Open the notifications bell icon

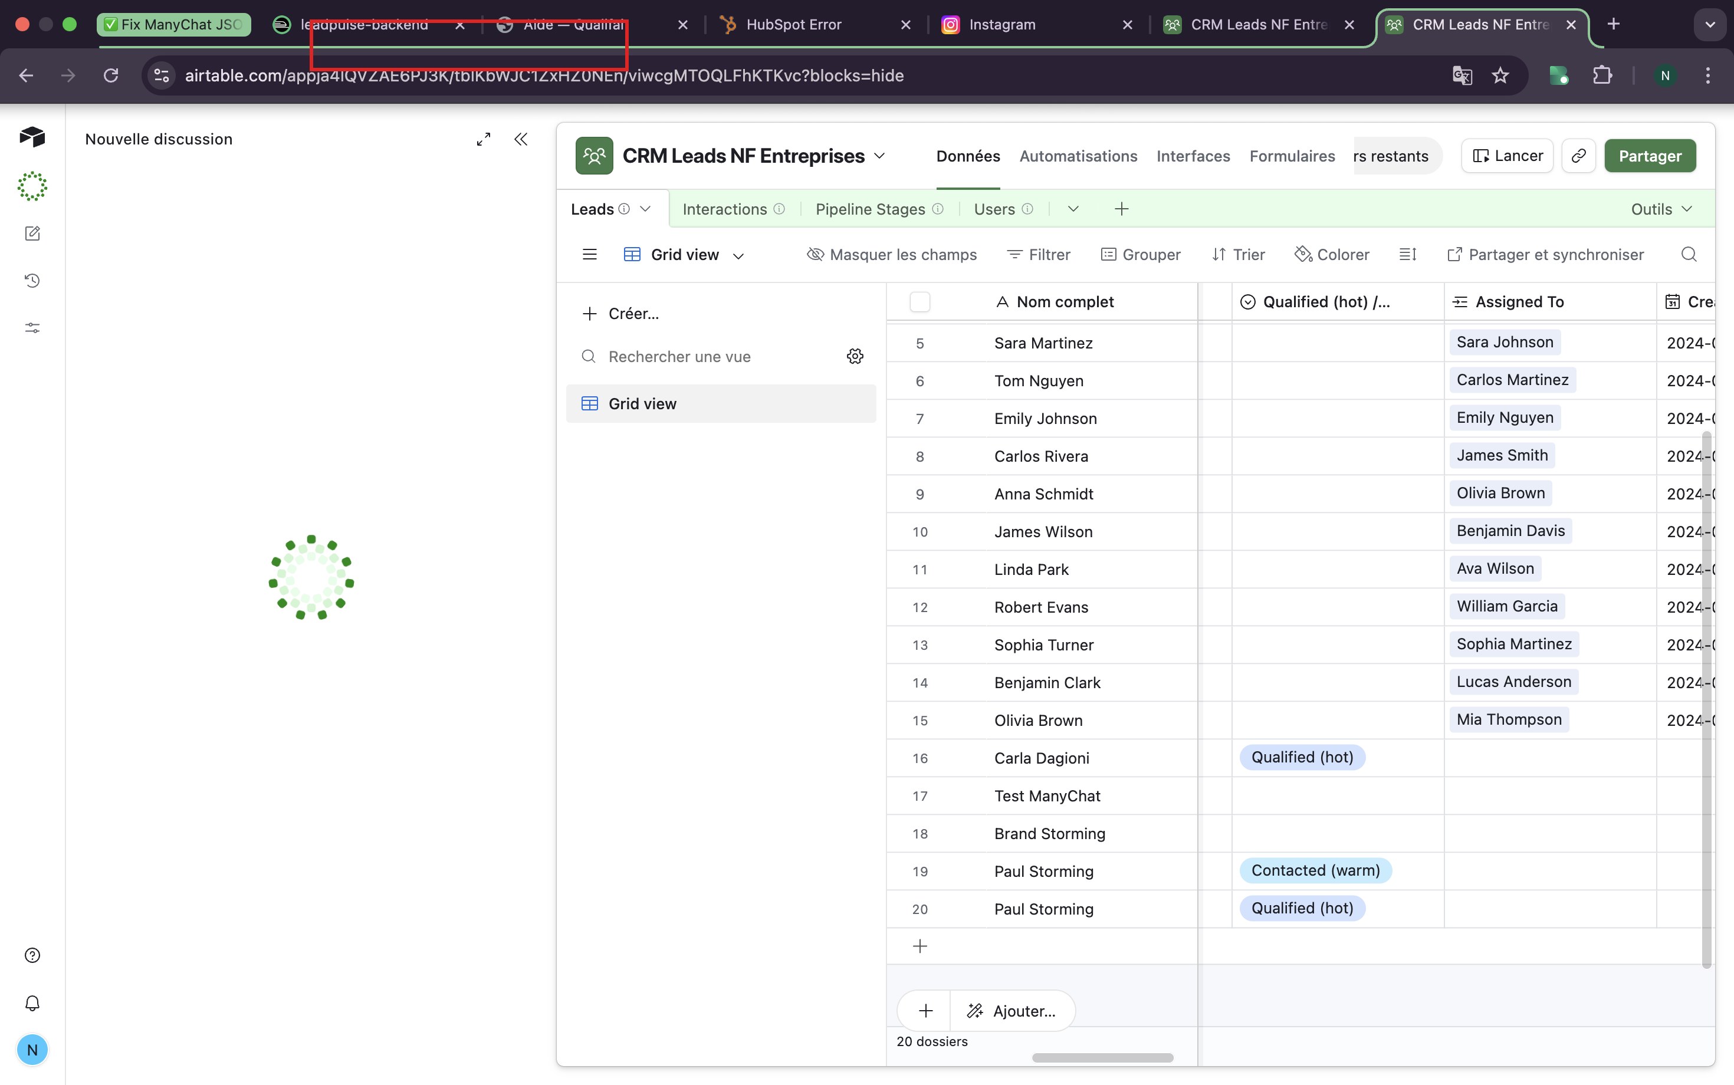tap(32, 1002)
